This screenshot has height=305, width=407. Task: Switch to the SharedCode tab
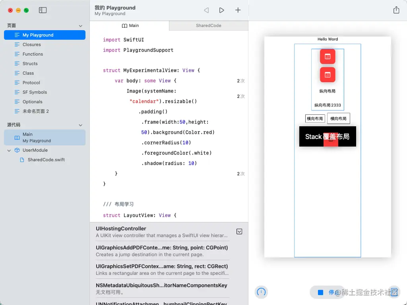click(208, 25)
